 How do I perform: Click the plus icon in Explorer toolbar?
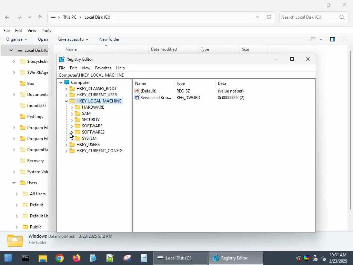(345, 39)
